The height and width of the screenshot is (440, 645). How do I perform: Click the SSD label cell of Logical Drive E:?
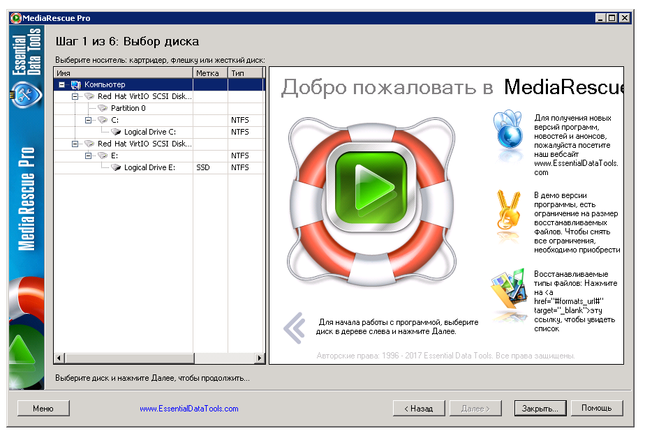(x=210, y=168)
